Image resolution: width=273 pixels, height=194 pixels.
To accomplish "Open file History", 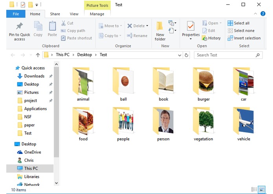I will pyautogui.click(x=211, y=38).
